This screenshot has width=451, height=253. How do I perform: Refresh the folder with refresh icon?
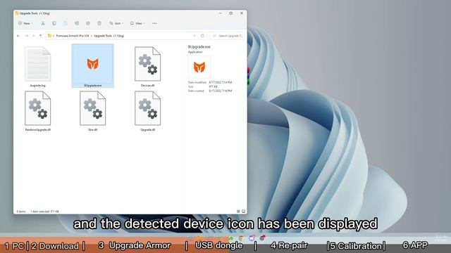coord(202,36)
